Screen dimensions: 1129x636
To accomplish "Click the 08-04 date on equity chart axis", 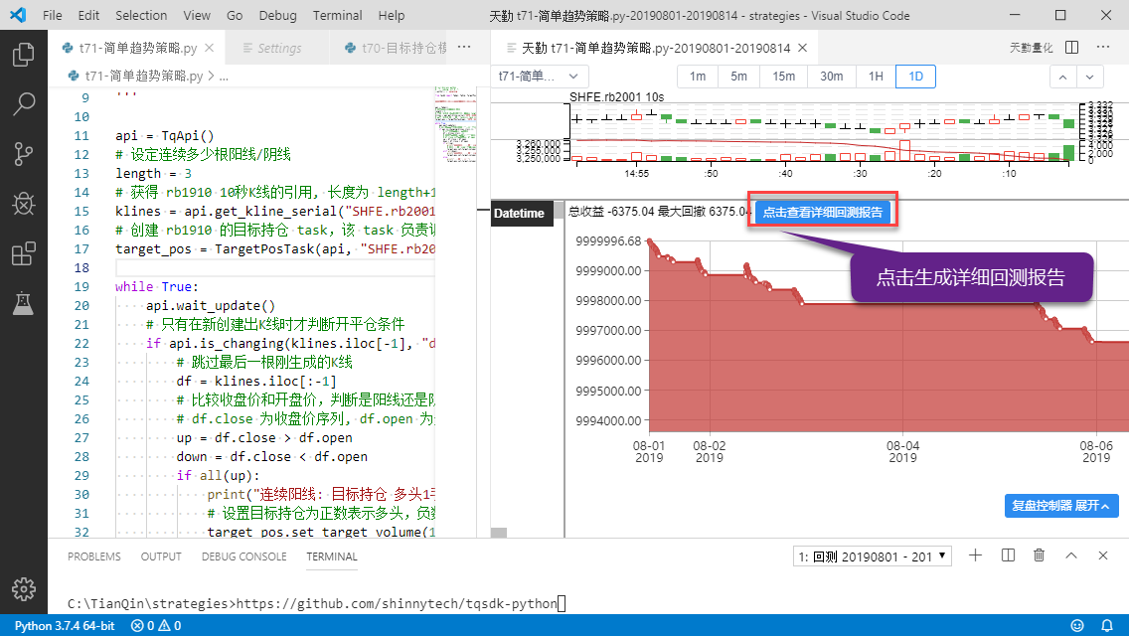I will click(902, 451).
